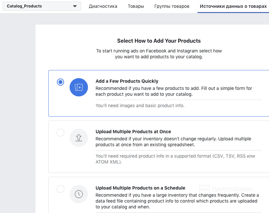Open the Catalog_Products catalog dropdown
Viewport: 269px width, 213px height.
42,6
